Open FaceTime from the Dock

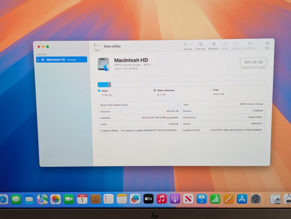(x=69, y=199)
